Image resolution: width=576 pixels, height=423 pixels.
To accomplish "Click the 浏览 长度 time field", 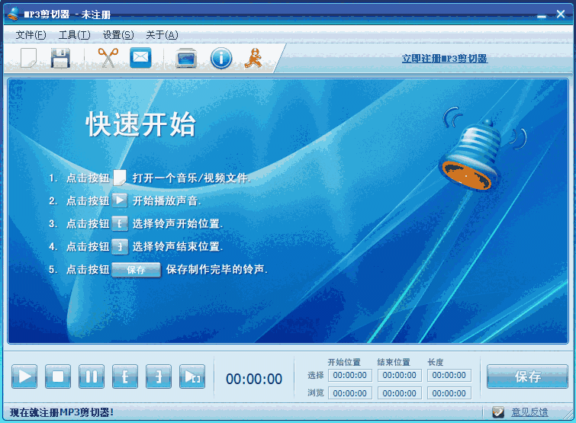I will [449, 393].
